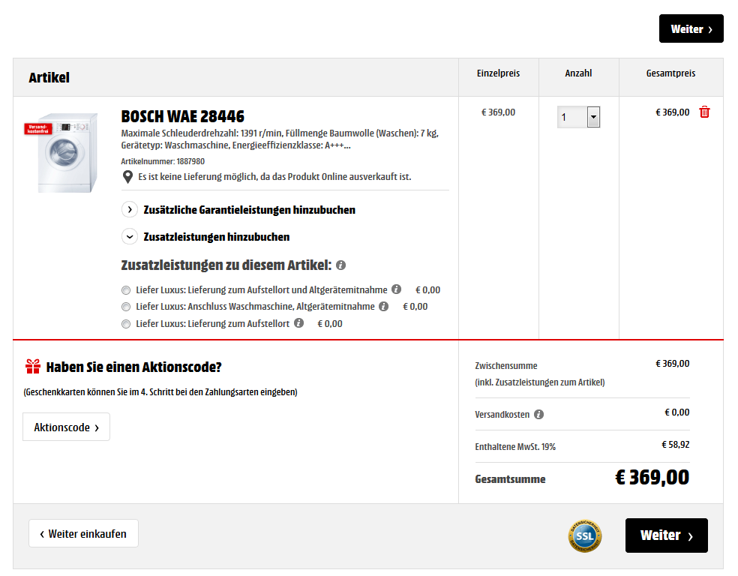738x576 pixels.
Task: Show info for Liefer Luxus: Lieferung zum Aufstellort
Action: [298, 322]
